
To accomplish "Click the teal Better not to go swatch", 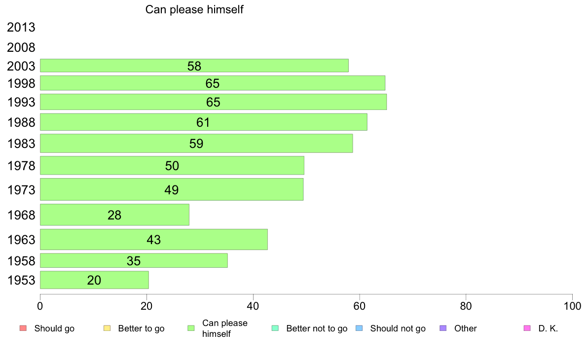I will pyautogui.click(x=275, y=328).
